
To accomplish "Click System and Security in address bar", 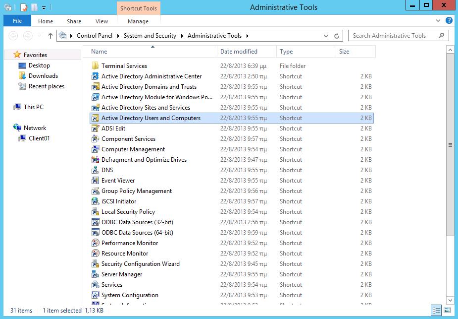I will click(150, 36).
